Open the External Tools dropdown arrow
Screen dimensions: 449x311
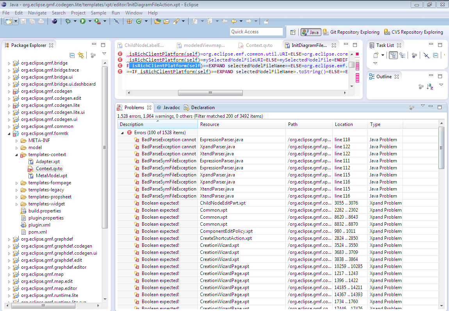pos(105,21)
